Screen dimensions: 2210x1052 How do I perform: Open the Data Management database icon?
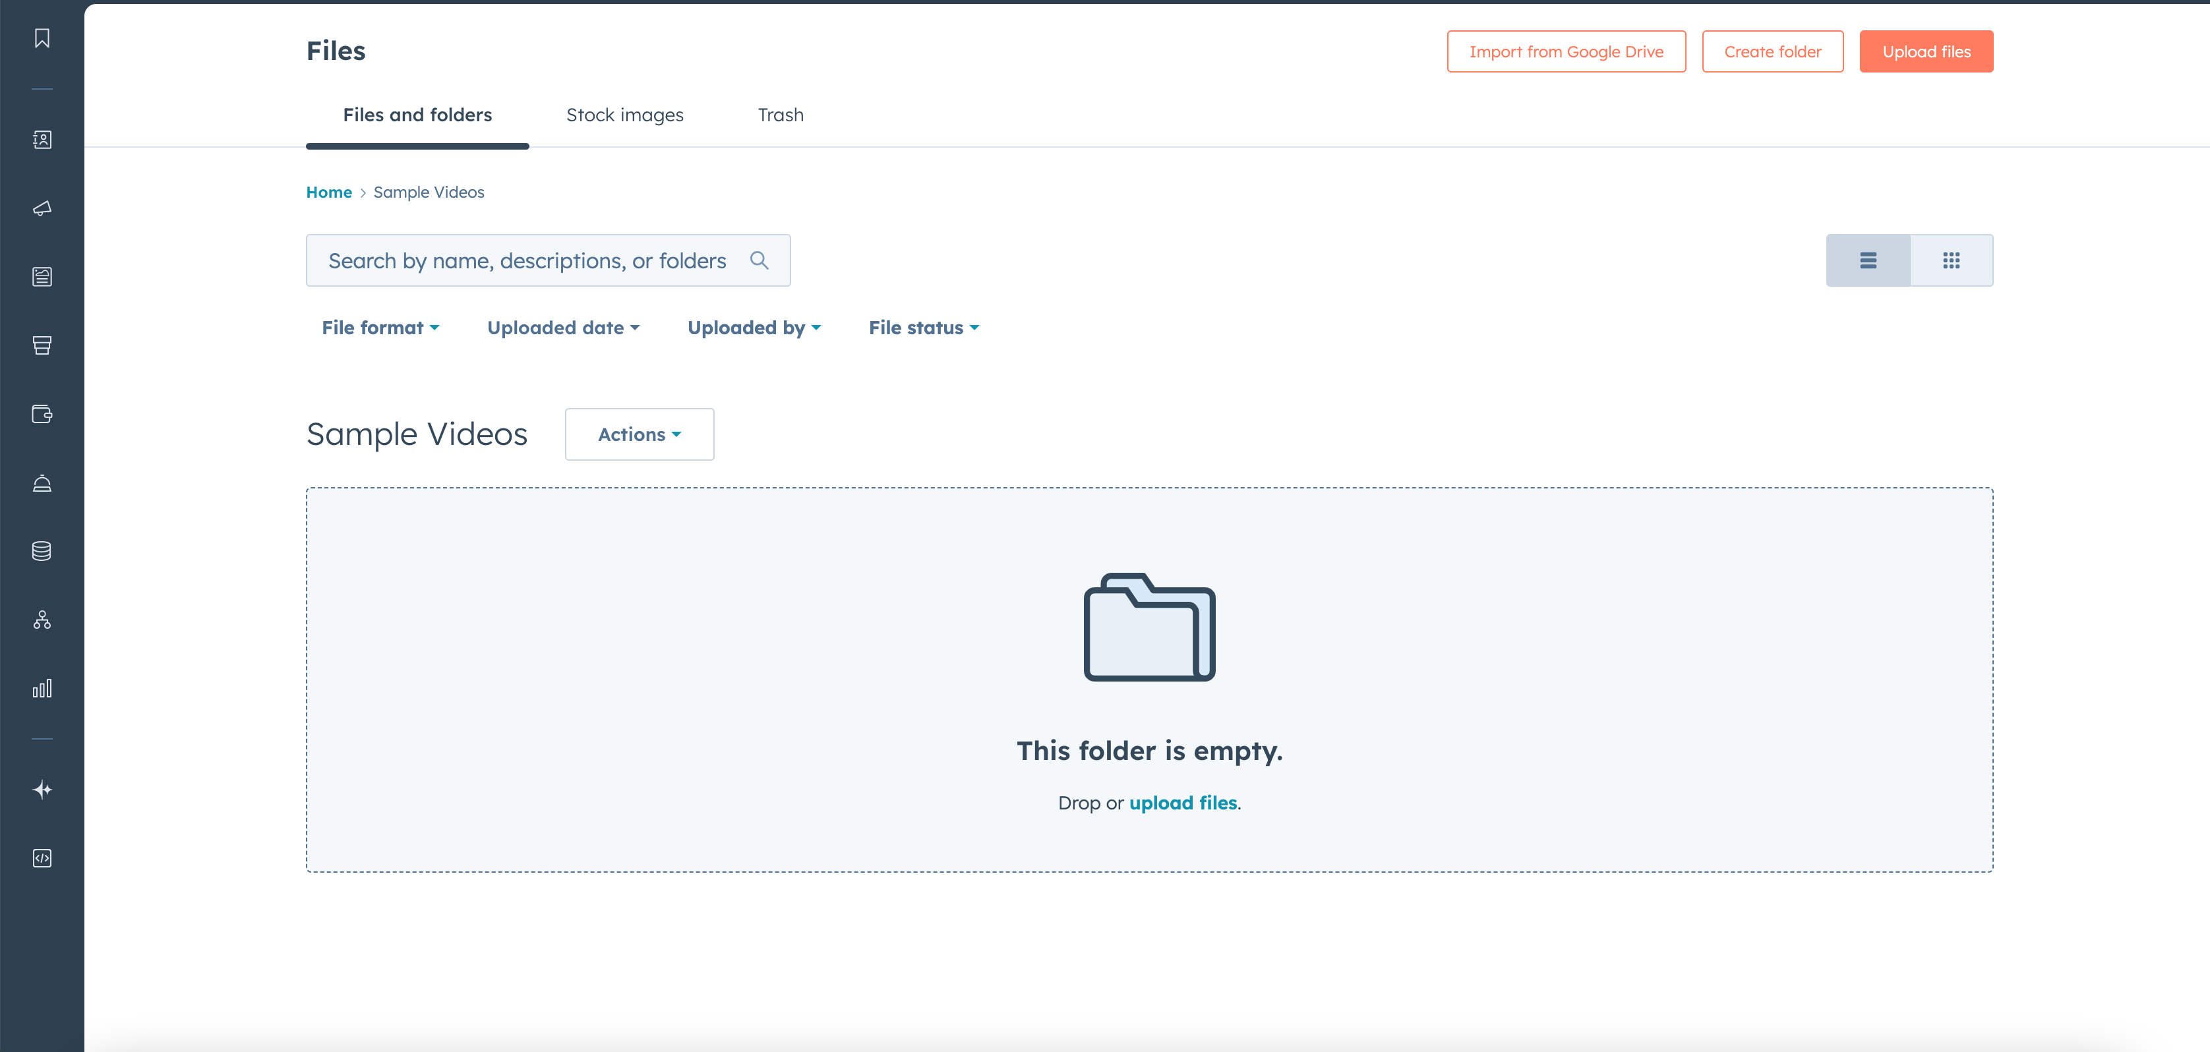41,551
